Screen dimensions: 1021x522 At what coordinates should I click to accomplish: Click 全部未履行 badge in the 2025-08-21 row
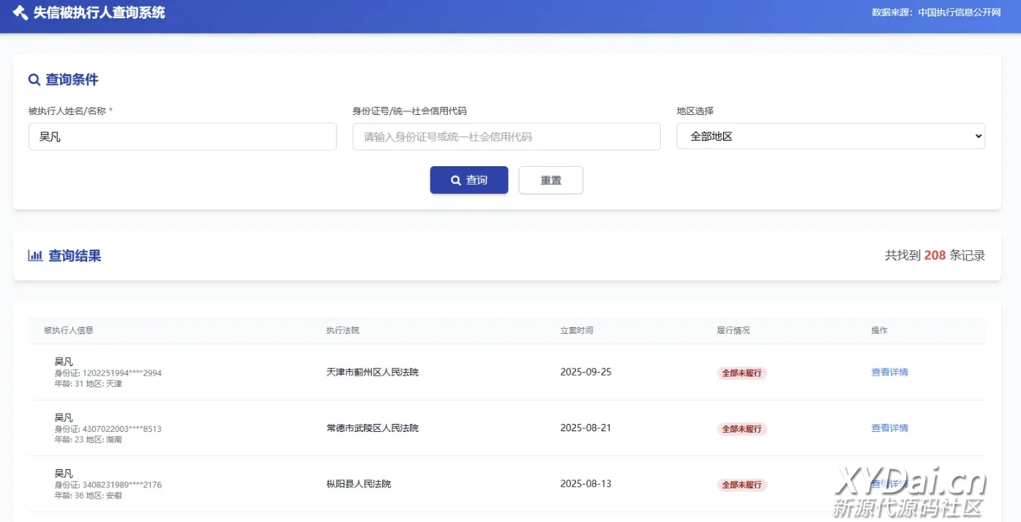click(741, 429)
